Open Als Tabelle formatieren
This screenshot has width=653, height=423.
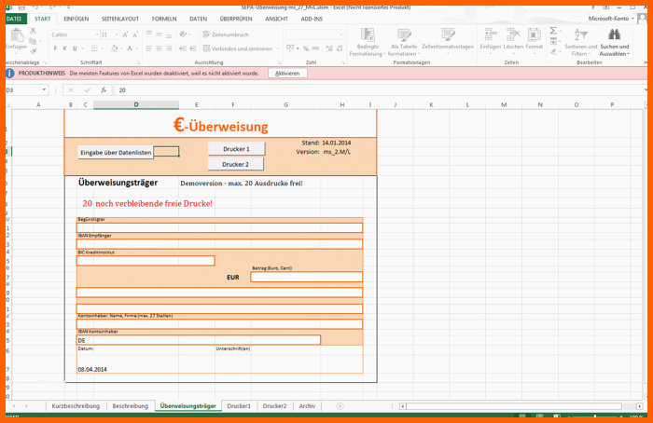[x=404, y=42]
